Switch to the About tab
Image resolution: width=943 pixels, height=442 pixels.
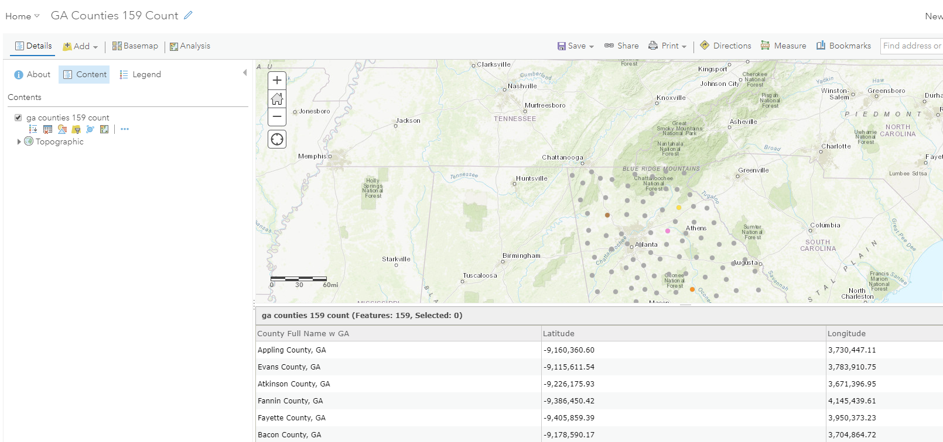click(x=32, y=74)
